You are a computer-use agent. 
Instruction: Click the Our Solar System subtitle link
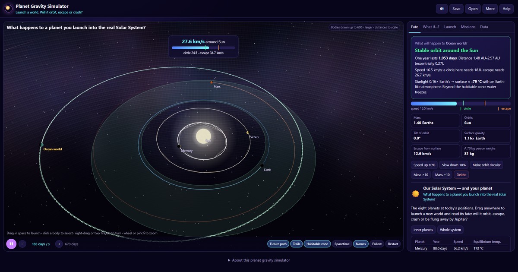464,196
